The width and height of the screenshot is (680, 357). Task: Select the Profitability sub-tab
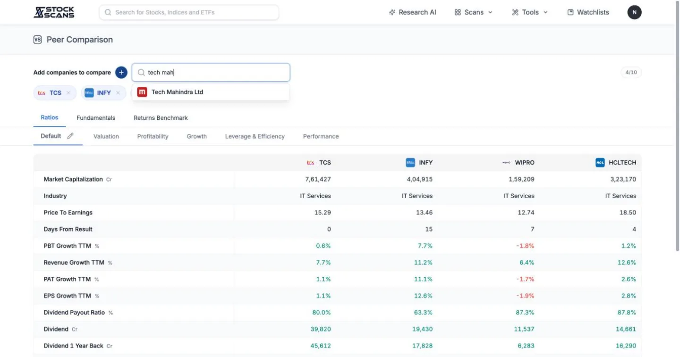coord(153,136)
